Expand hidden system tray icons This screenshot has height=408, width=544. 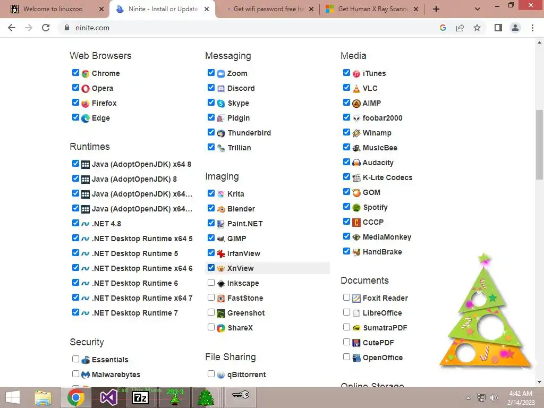469,398
